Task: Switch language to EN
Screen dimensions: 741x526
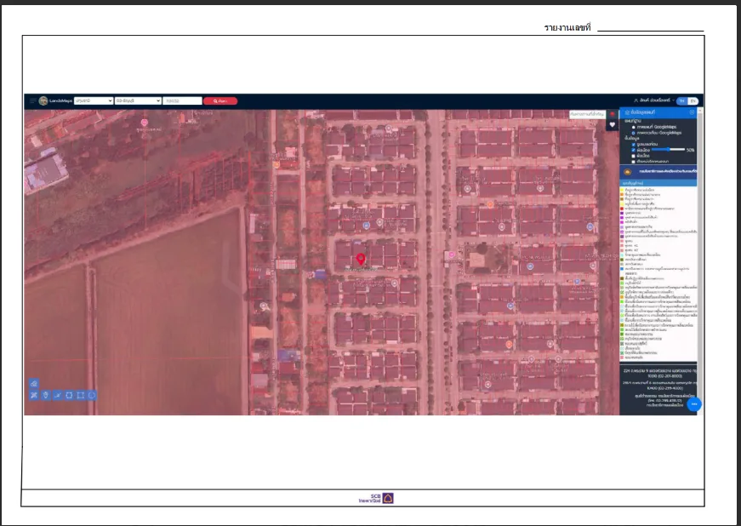Action: [693, 101]
